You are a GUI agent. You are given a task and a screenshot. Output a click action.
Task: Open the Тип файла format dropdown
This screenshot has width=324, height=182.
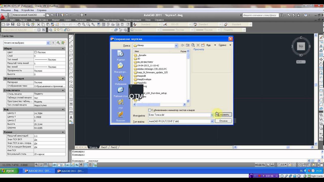point(212,121)
